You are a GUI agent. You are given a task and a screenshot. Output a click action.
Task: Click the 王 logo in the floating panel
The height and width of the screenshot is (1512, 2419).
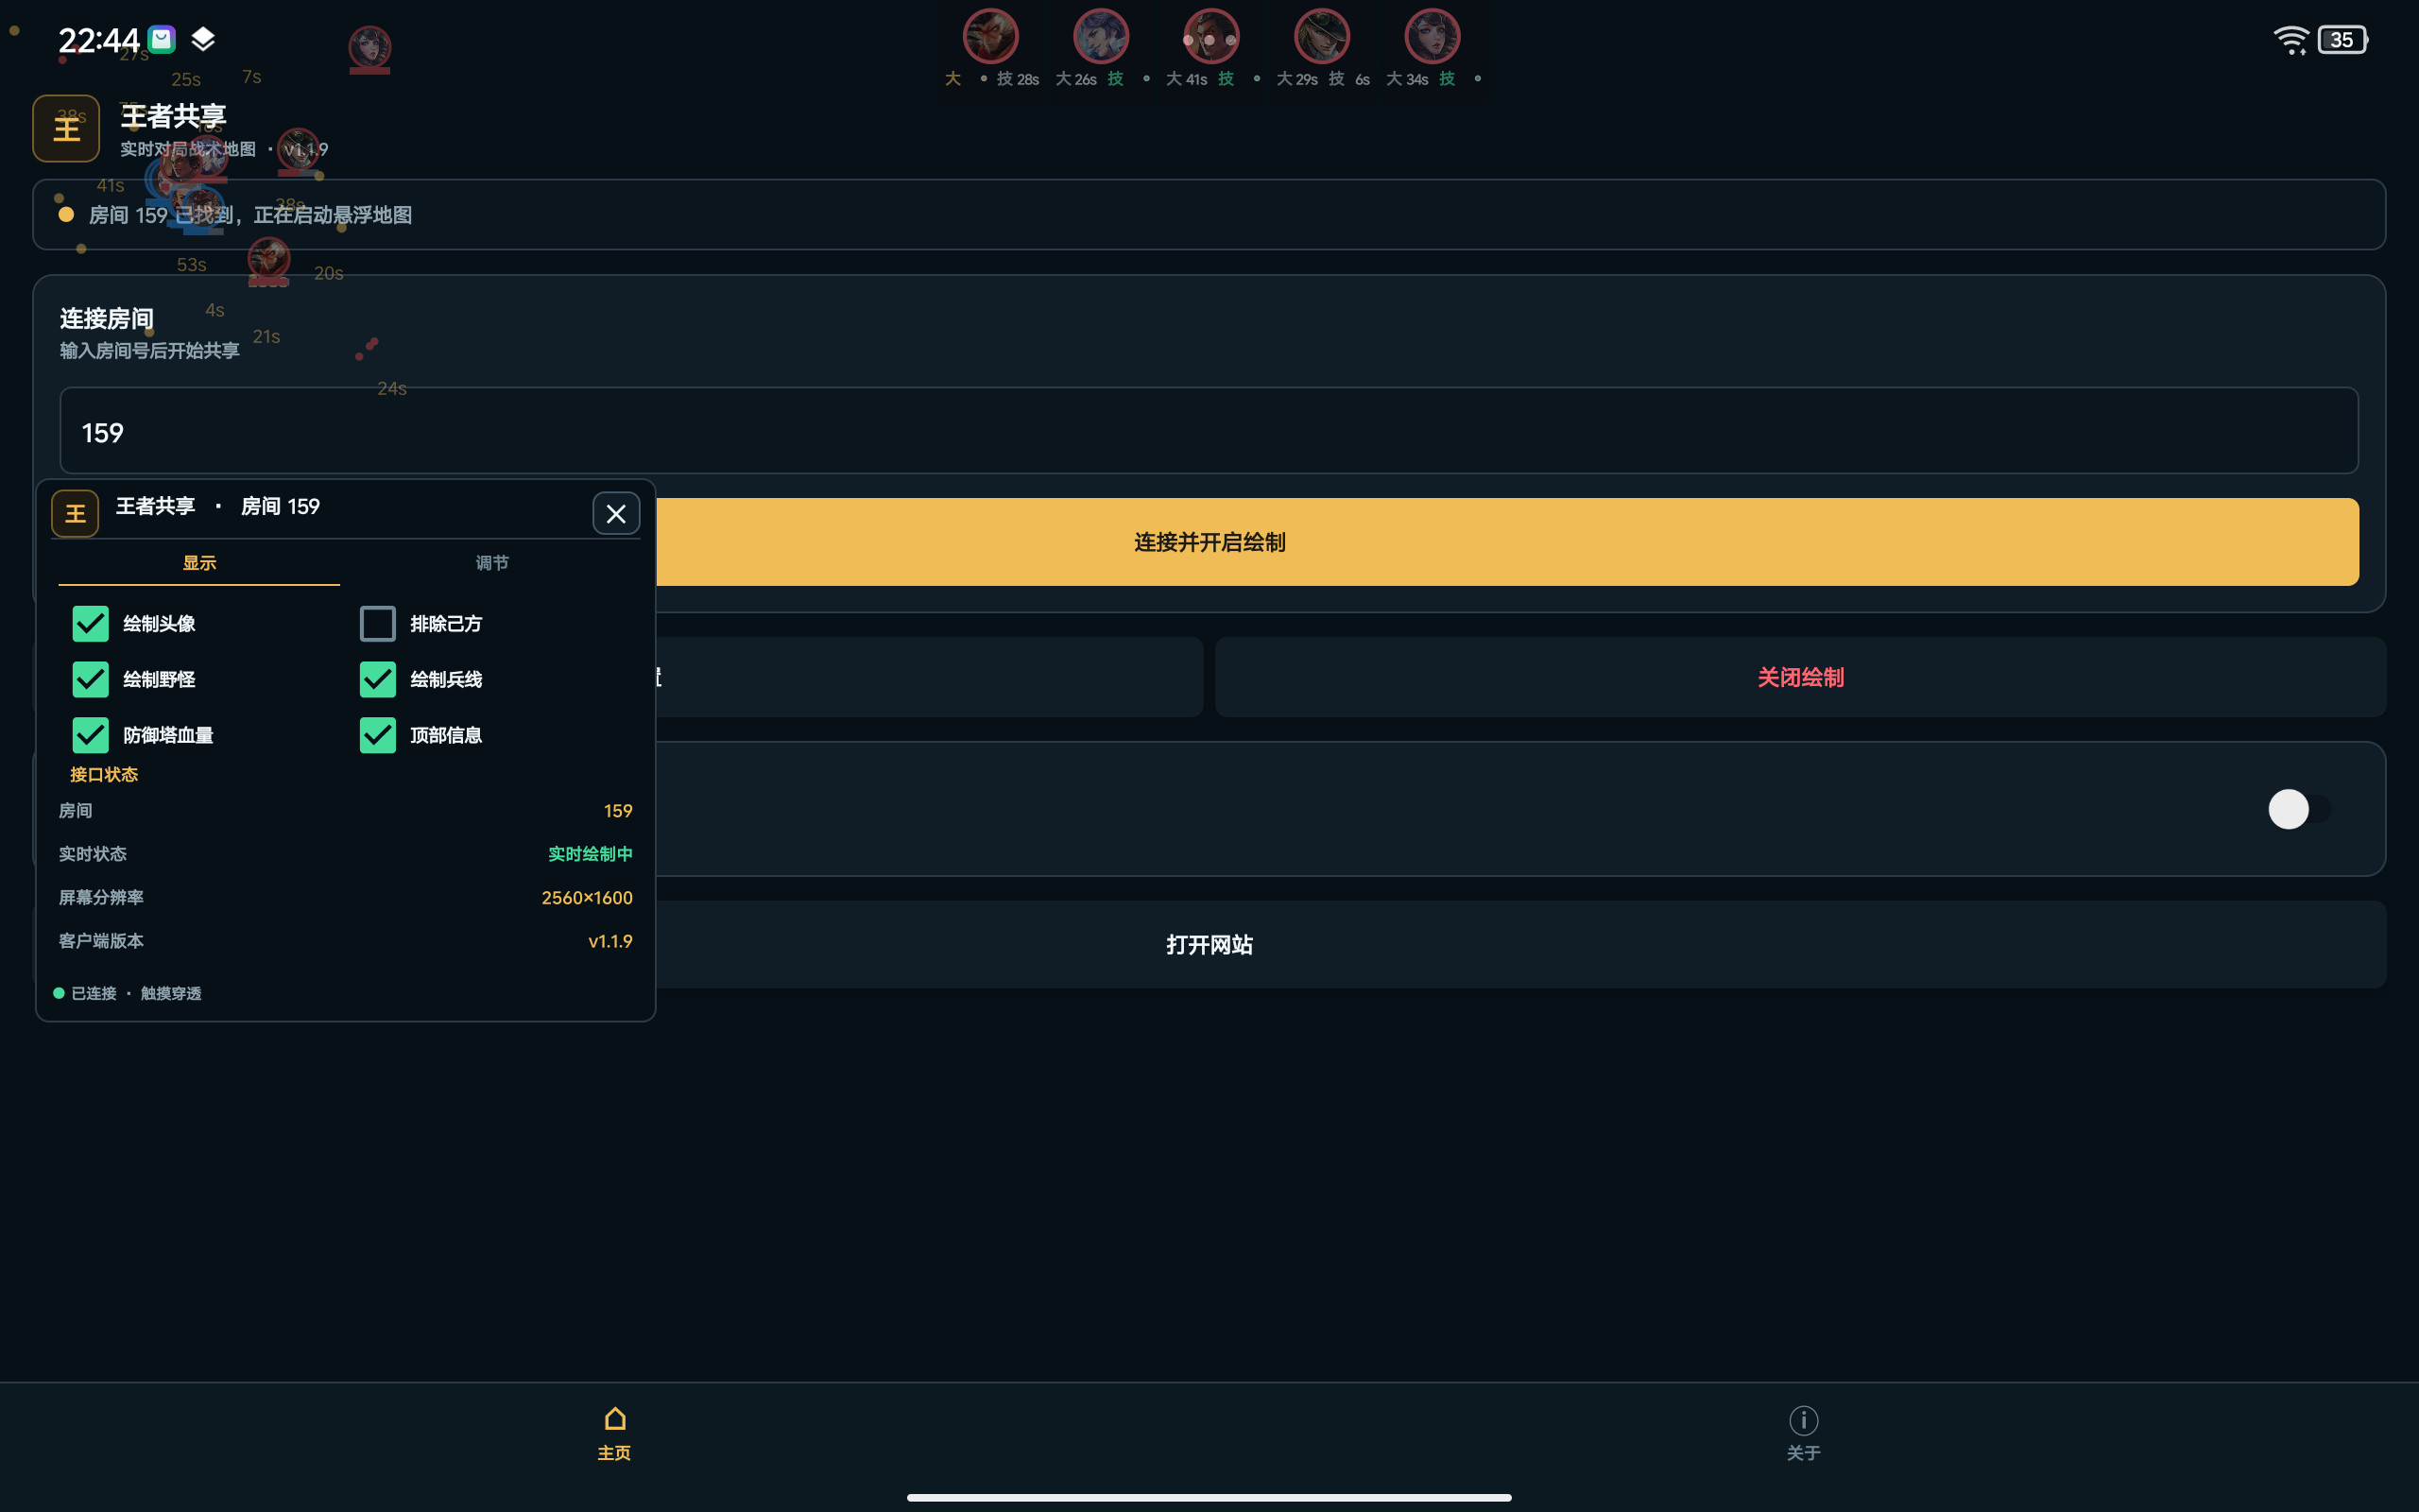(x=75, y=513)
